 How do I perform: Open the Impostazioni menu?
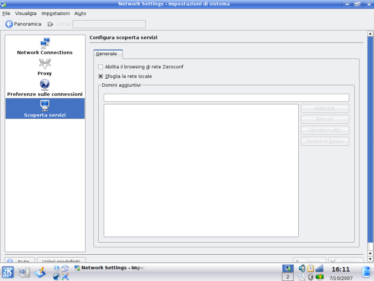coord(55,14)
